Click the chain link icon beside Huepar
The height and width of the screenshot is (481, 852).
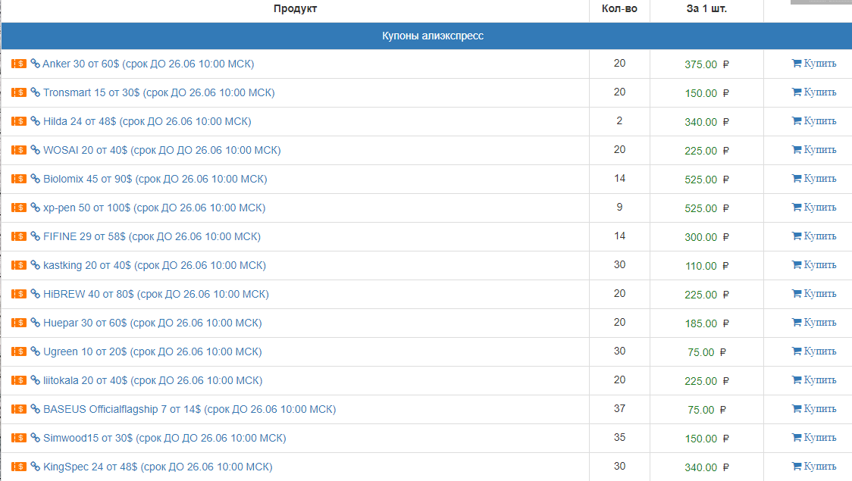(36, 323)
